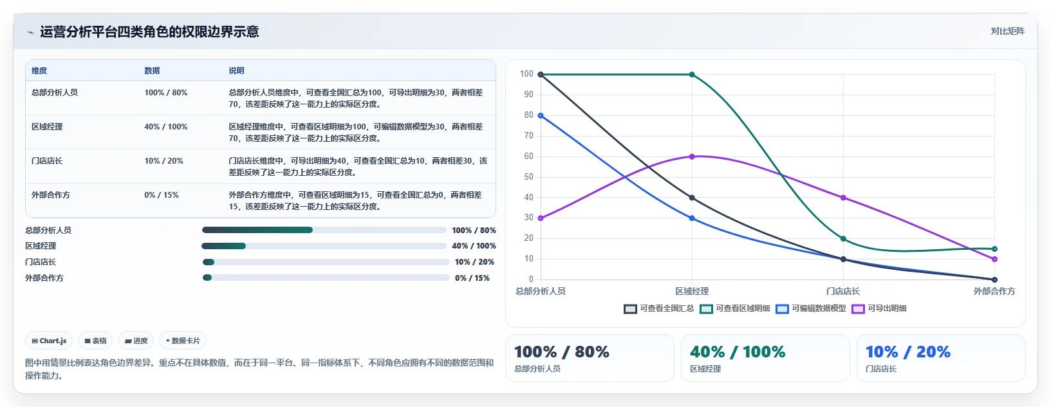
Task: Click the 表格 chip
Action: 95,341
